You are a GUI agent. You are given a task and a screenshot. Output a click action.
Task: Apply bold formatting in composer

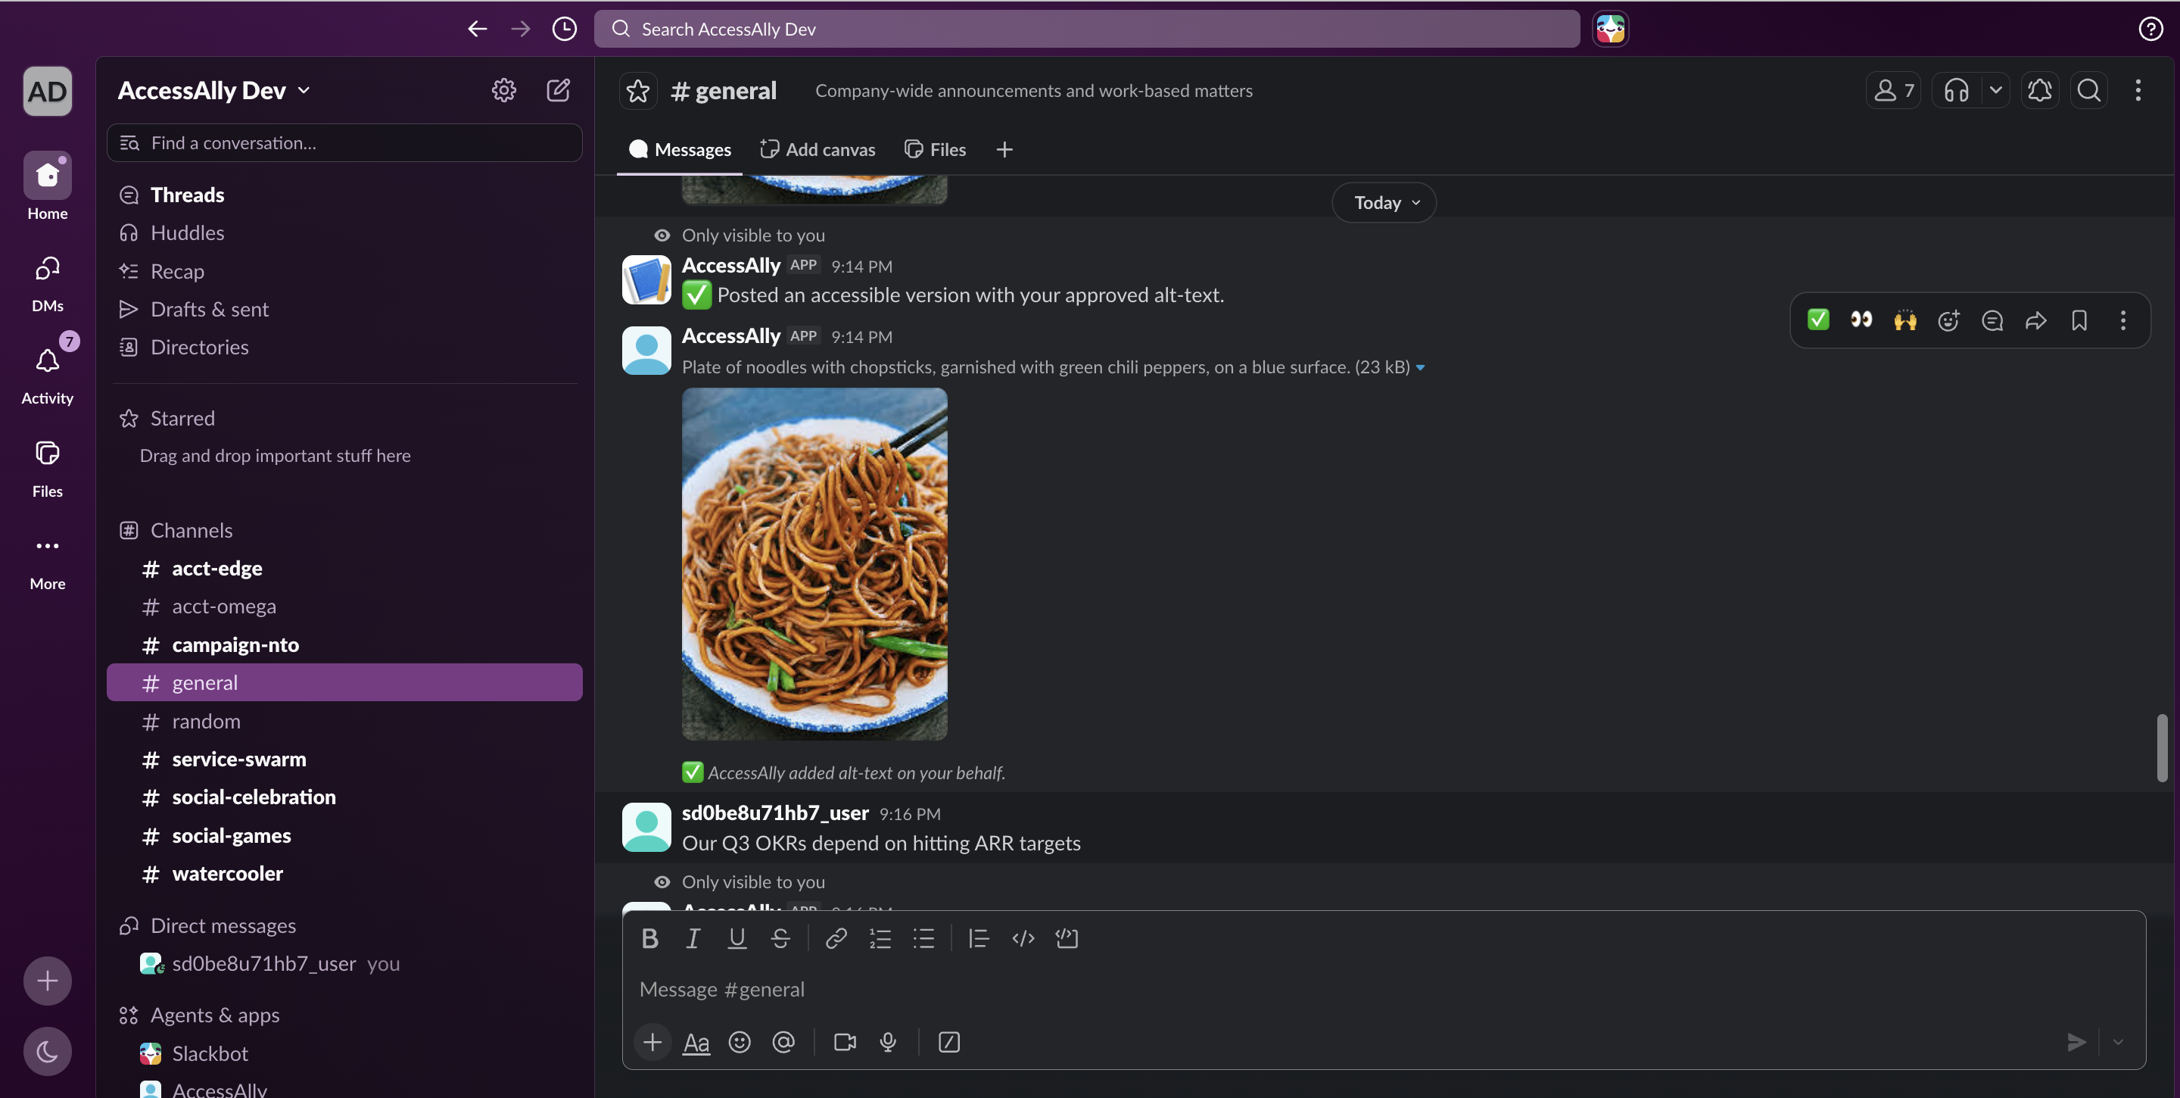[x=650, y=938]
